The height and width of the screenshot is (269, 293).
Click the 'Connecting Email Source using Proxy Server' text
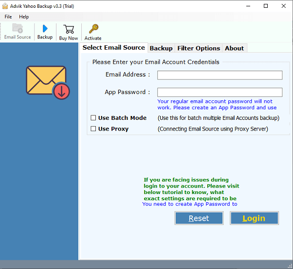(x=213, y=129)
